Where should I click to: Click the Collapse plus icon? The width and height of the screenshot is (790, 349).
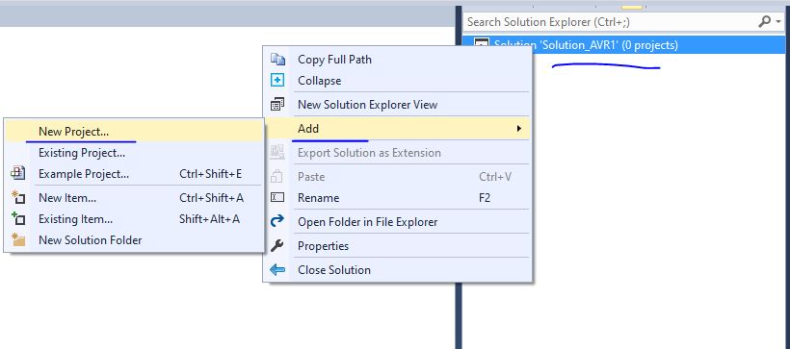coord(277,81)
